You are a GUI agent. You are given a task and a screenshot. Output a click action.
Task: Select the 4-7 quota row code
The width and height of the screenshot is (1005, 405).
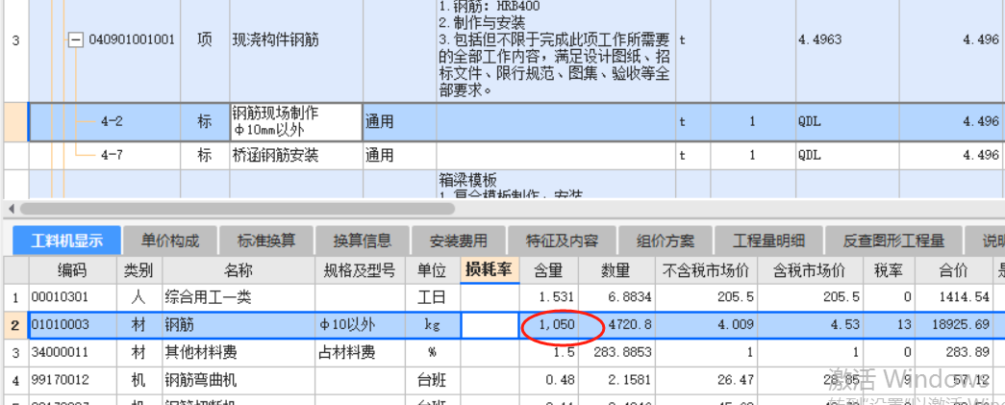pos(112,155)
